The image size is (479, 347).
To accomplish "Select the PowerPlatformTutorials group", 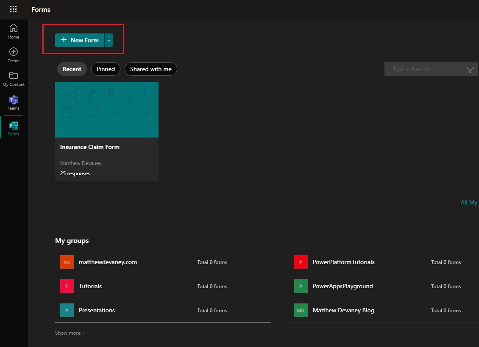I will click(x=343, y=262).
